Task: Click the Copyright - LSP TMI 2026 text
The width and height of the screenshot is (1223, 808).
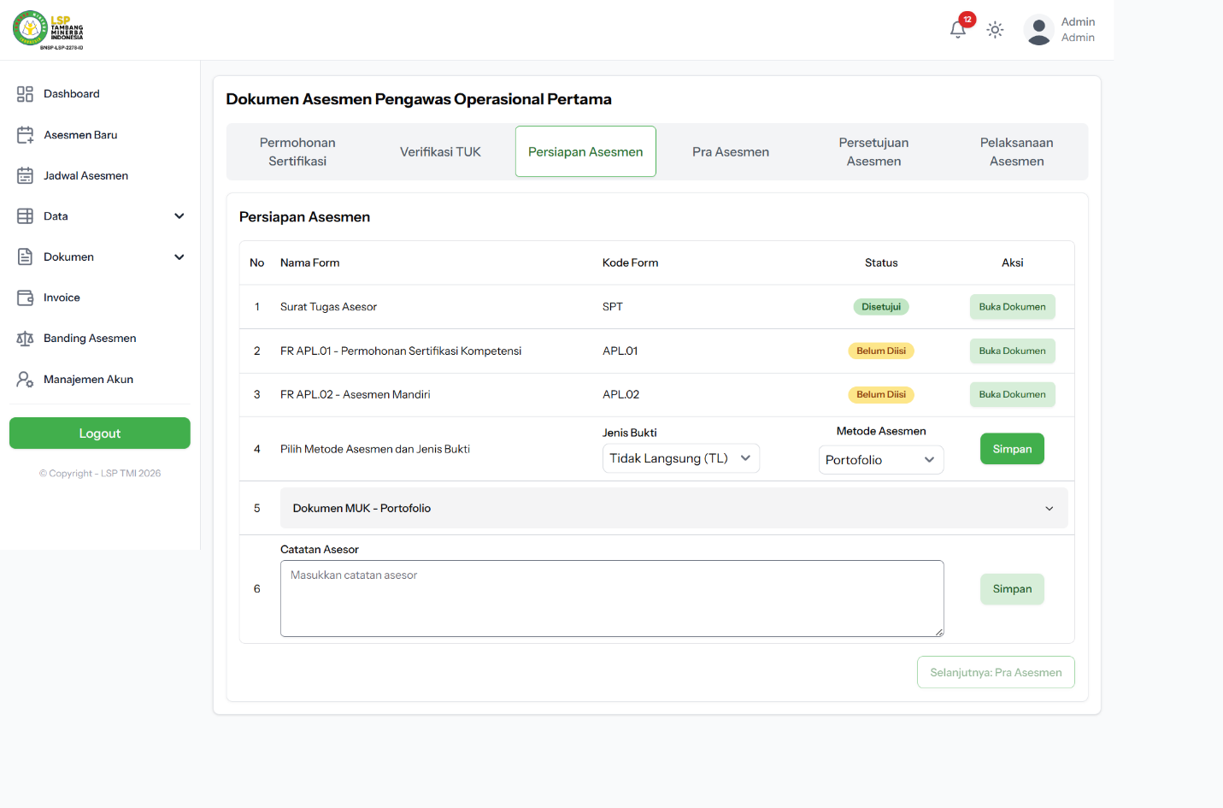Action: 100,473
